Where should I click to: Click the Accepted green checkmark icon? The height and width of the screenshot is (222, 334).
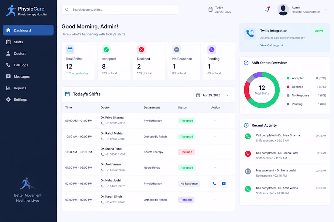pos(106,50)
